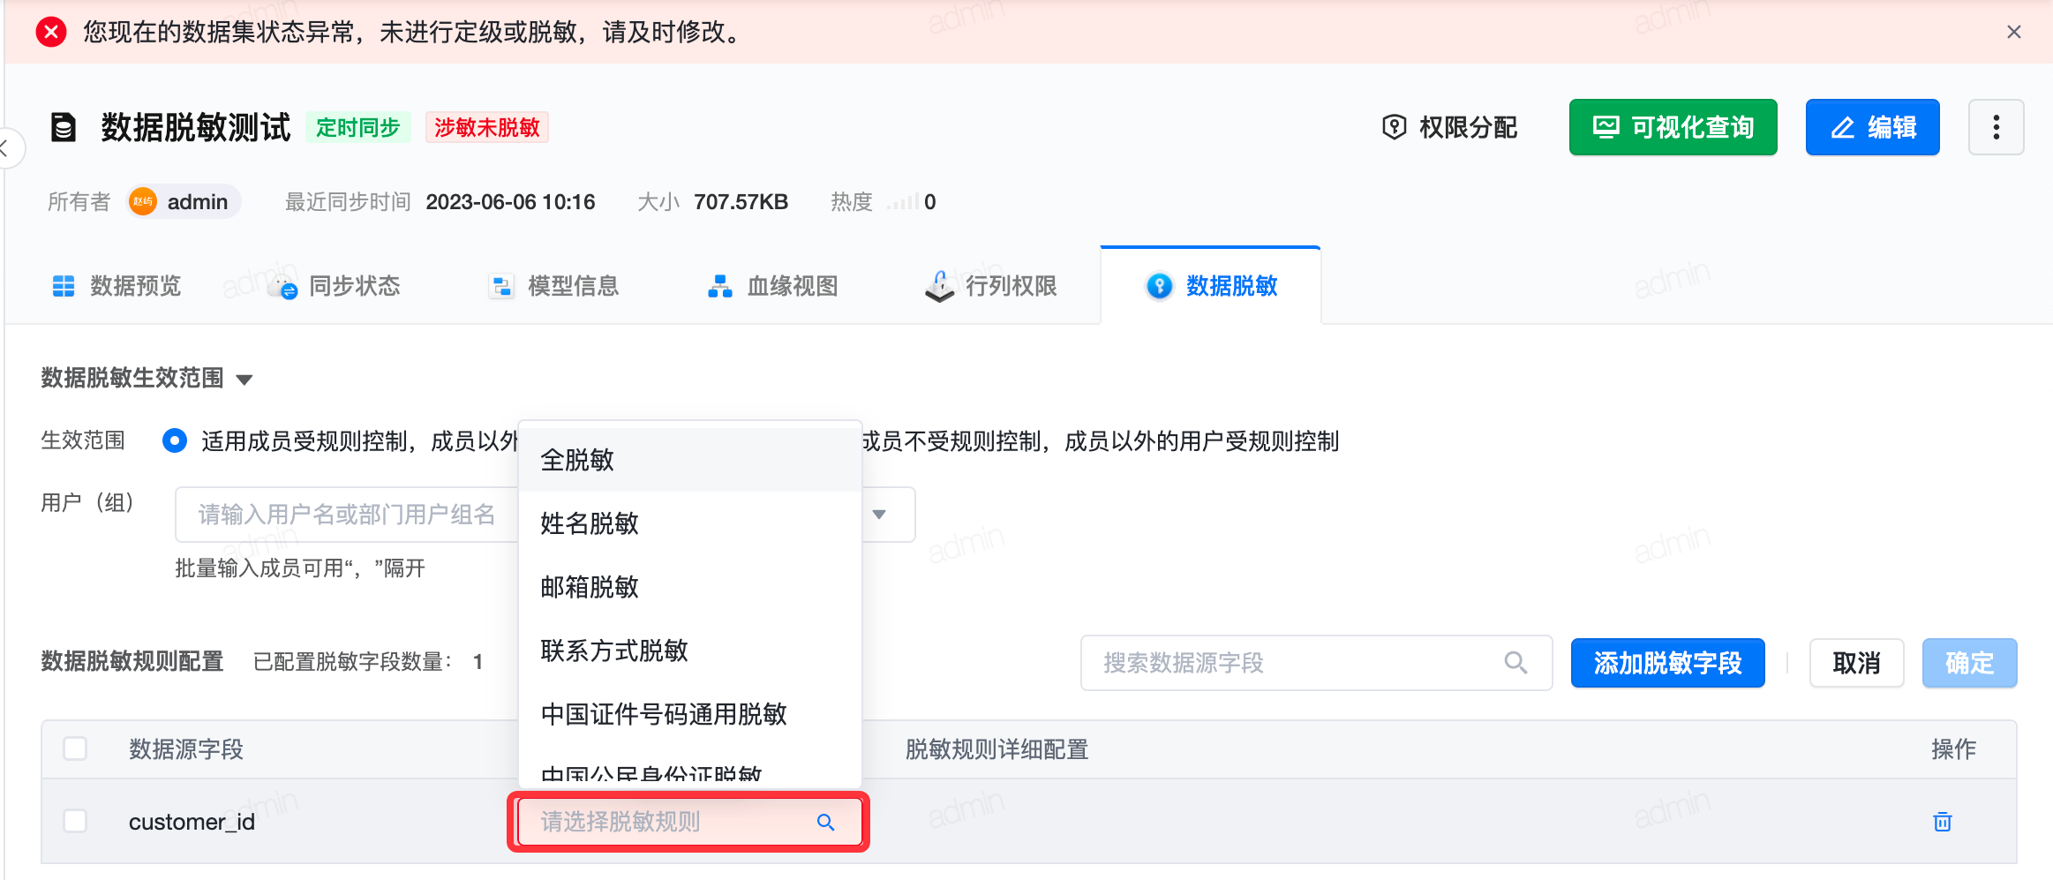Click 添加脱敏字段 button
2053x880 pixels.
[1667, 662]
